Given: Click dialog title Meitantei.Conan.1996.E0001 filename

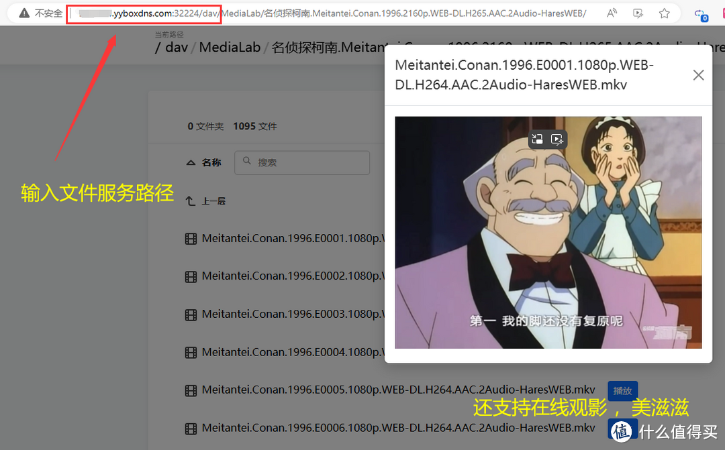Looking at the screenshot, I should coord(524,75).
